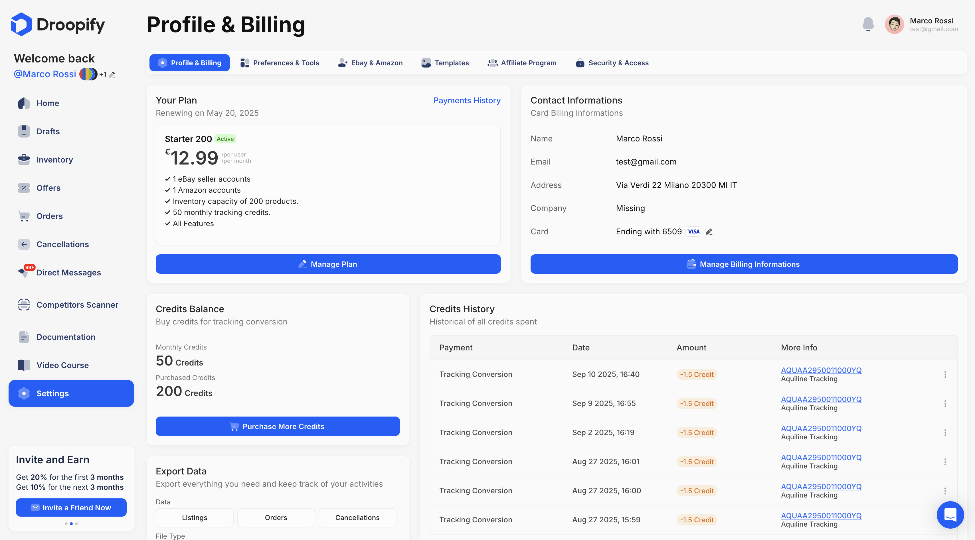
Task: Edit the card with the pencil icon
Action: pyautogui.click(x=709, y=232)
